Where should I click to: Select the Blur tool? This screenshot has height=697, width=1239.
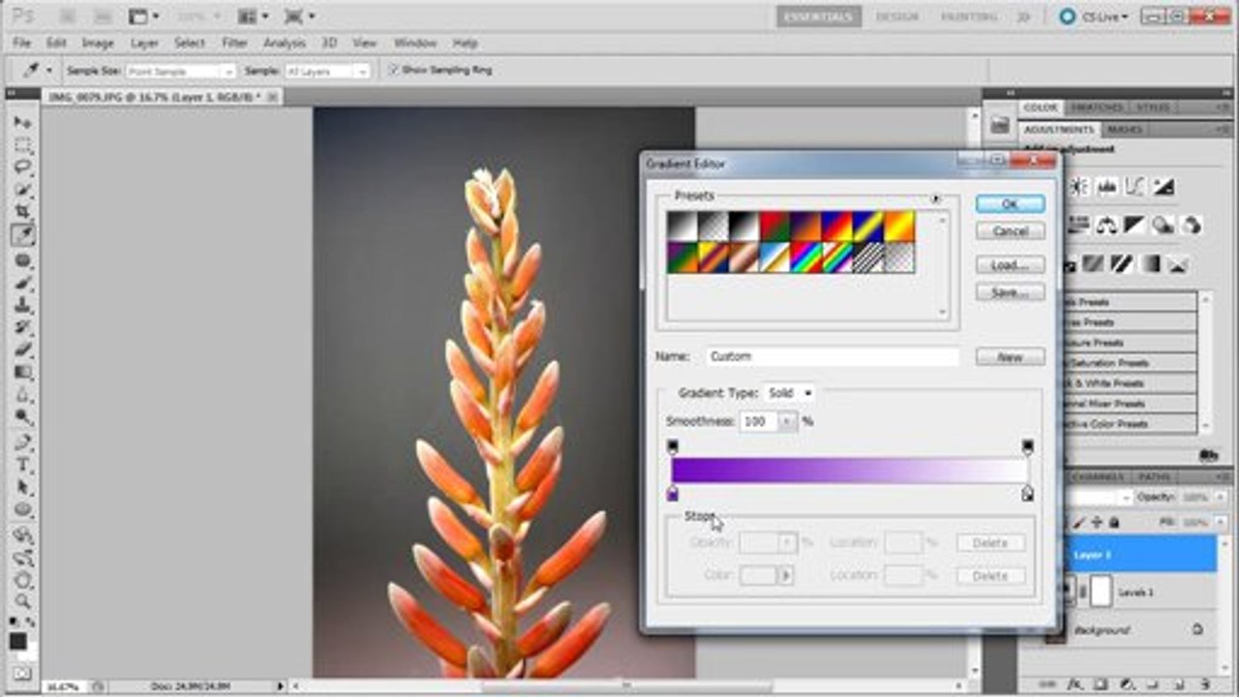22,394
